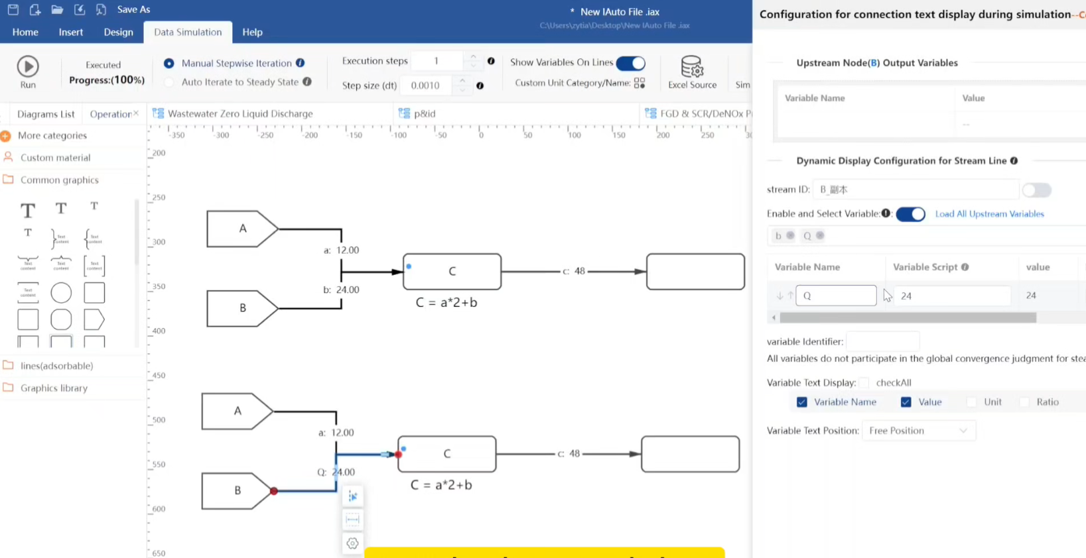Click info icon next to Manual Stepwise Iteration
The height and width of the screenshot is (558, 1086).
(x=300, y=63)
